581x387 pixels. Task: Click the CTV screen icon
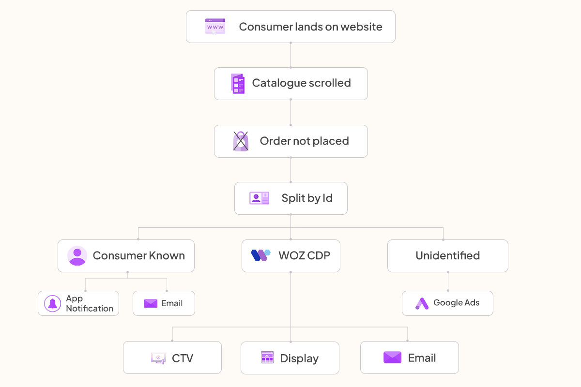point(158,358)
